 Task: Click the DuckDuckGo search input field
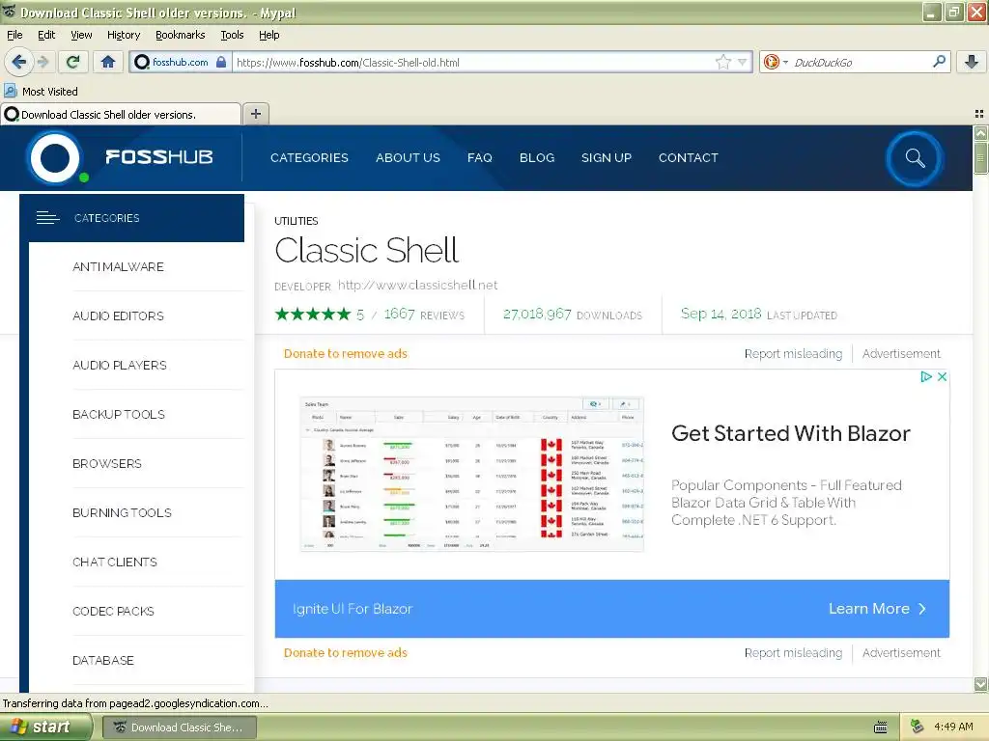click(861, 63)
